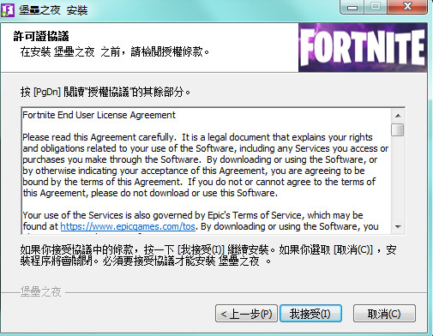
Task: Click the 'Fortnite End User License Agreement' heading
Action: 99,115
